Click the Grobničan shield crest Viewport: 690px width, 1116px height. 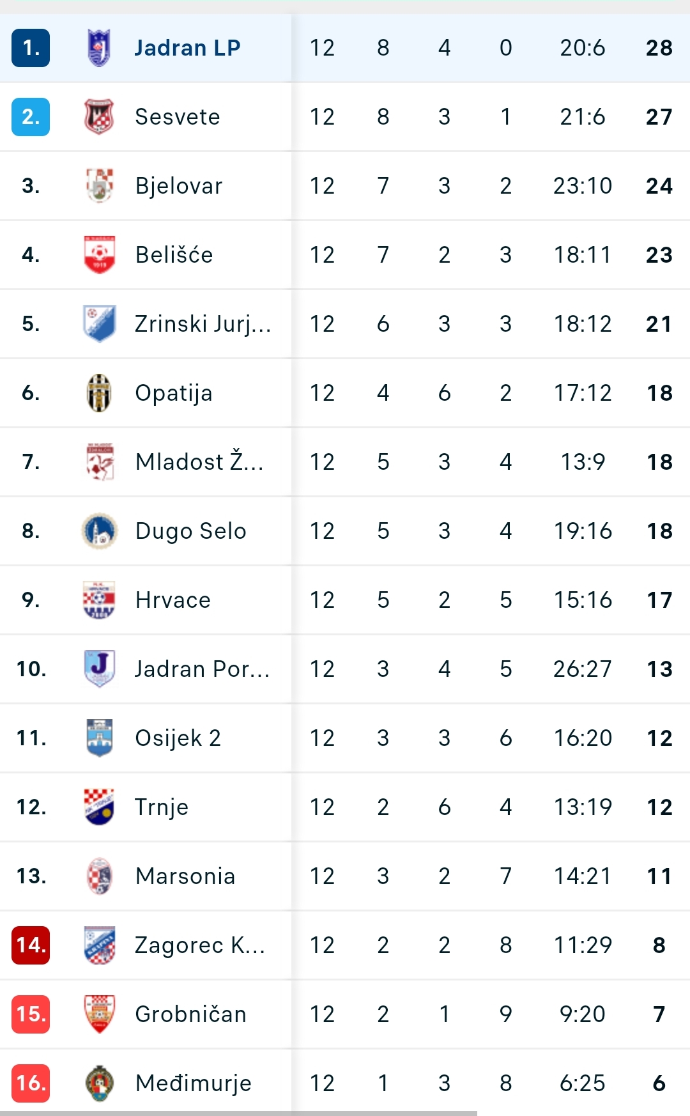pos(99,1014)
